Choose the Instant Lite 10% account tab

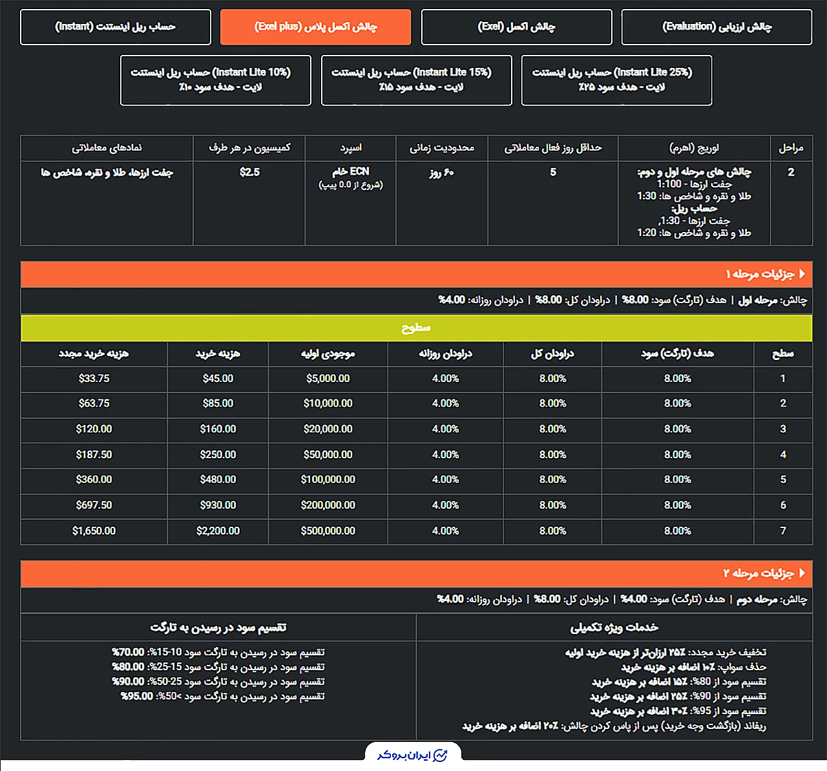(x=216, y=80)
